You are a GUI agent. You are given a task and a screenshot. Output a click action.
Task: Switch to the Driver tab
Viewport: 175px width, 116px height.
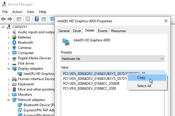(x=77, y=31)
